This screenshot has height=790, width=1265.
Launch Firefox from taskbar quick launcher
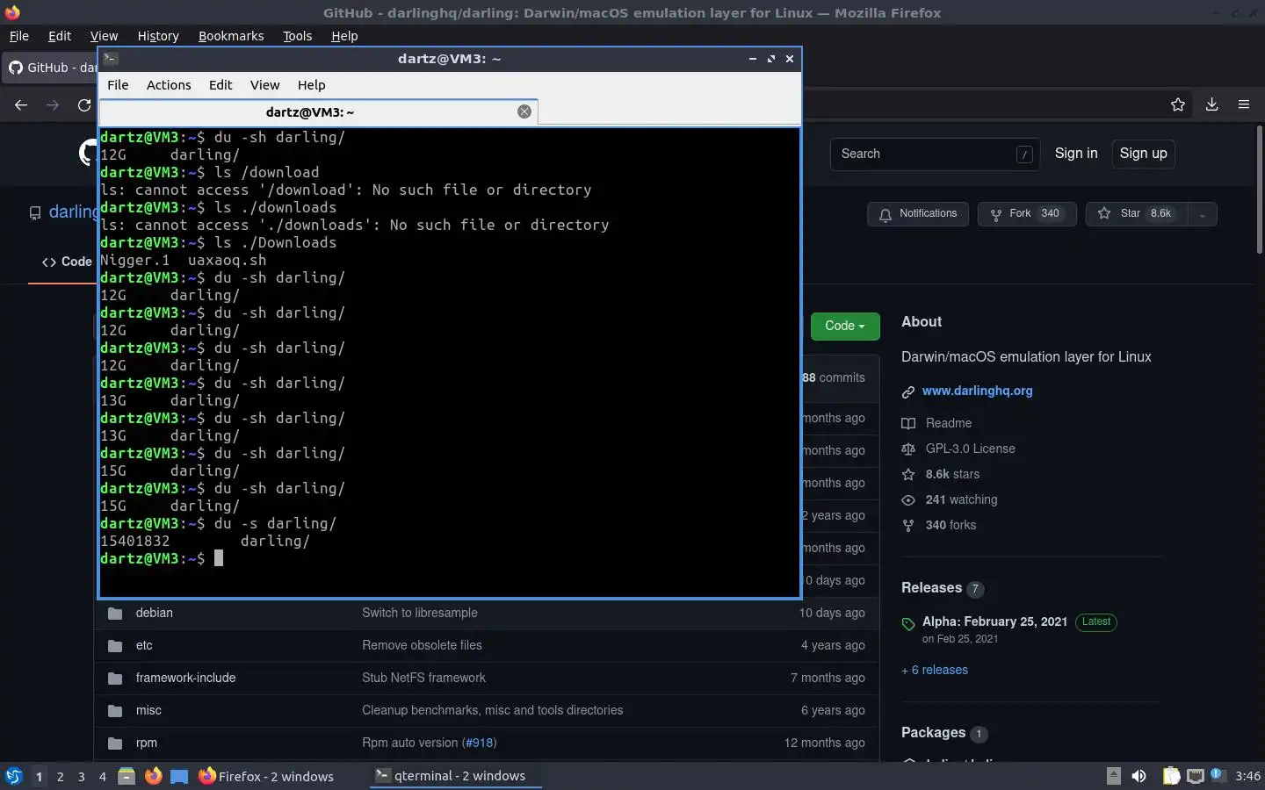pyautogui.click(x=153, y=776)
